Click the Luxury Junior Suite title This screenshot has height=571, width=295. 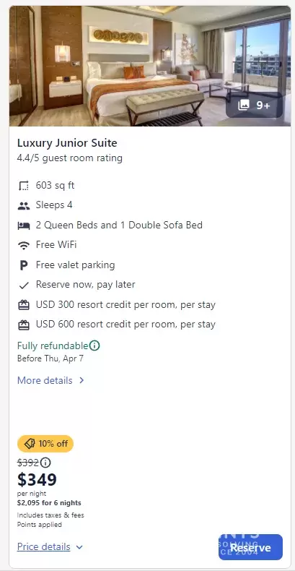(x=67, y=143)
